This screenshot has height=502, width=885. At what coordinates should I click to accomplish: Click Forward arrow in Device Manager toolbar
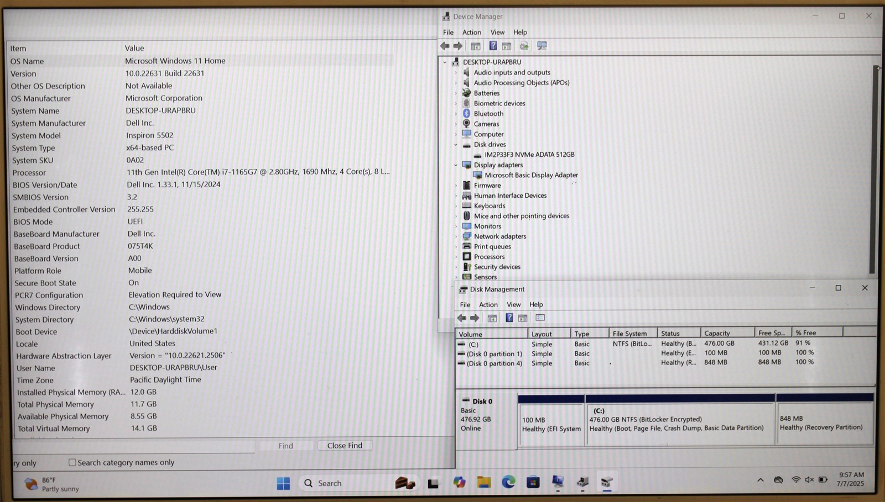458,46
